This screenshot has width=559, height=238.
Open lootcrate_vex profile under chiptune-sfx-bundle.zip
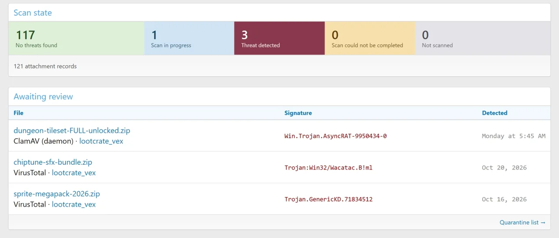74,173
